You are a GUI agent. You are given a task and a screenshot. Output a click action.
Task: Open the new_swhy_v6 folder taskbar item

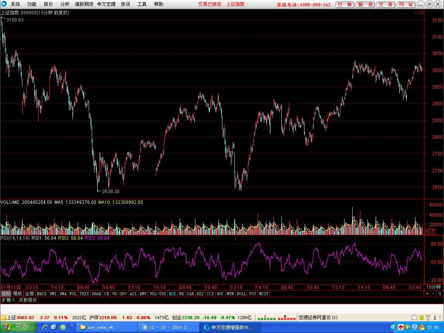[x=106, y=327]
